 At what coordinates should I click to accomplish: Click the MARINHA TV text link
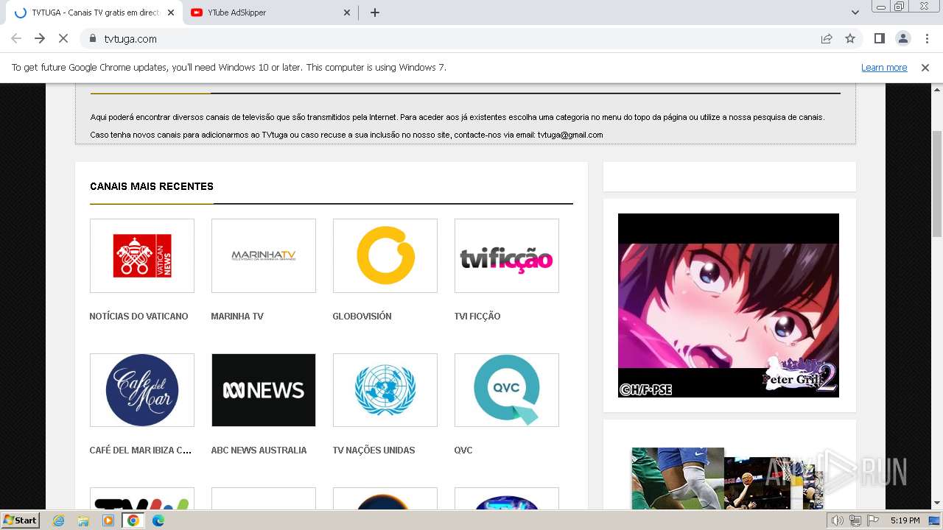(237, 317)
